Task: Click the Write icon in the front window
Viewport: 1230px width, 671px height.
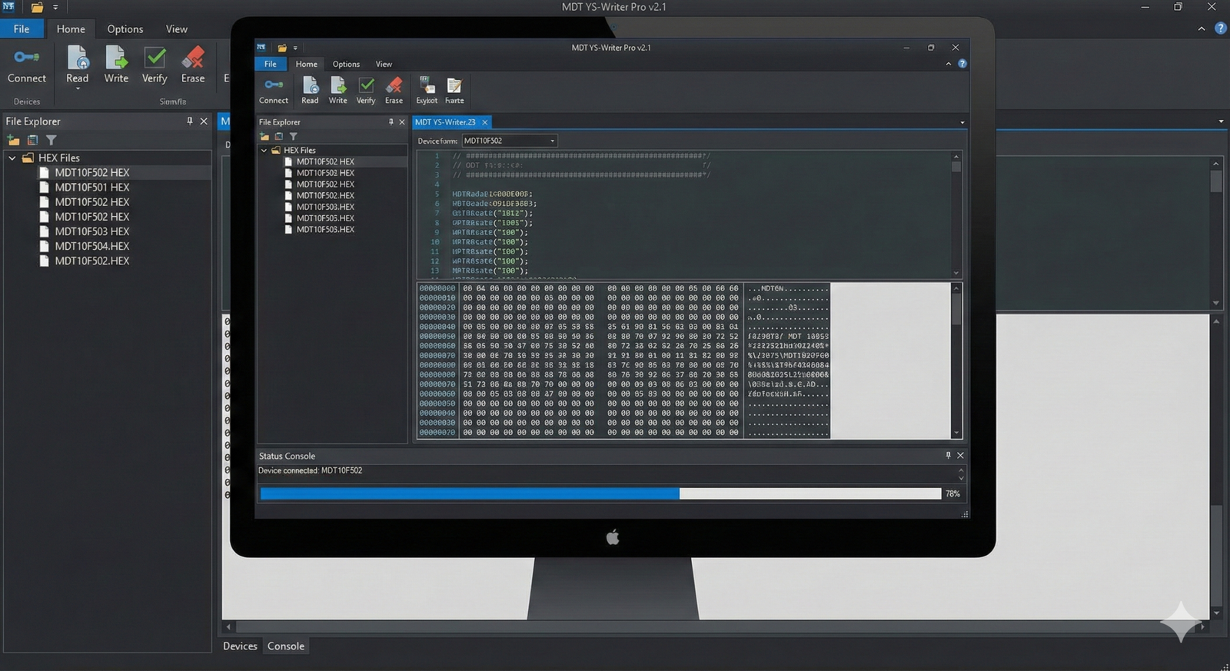Action: [338, 85]
